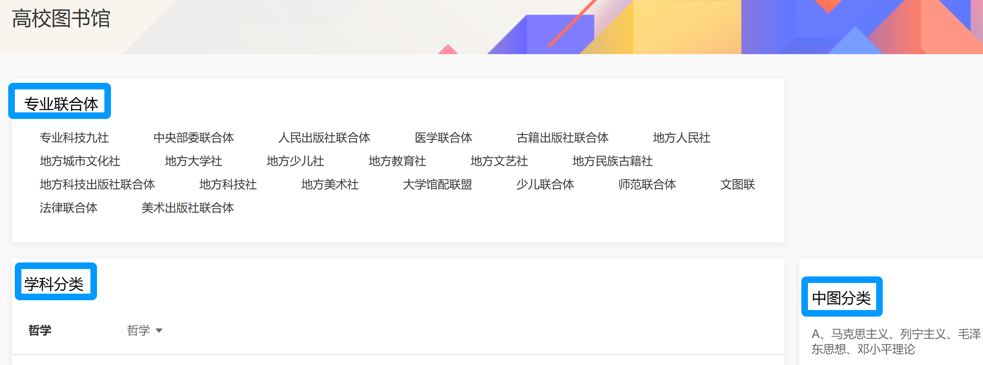Visit 地方民族古籍社
This screenshot has height=365, width=983.
(x=612, y=161)
